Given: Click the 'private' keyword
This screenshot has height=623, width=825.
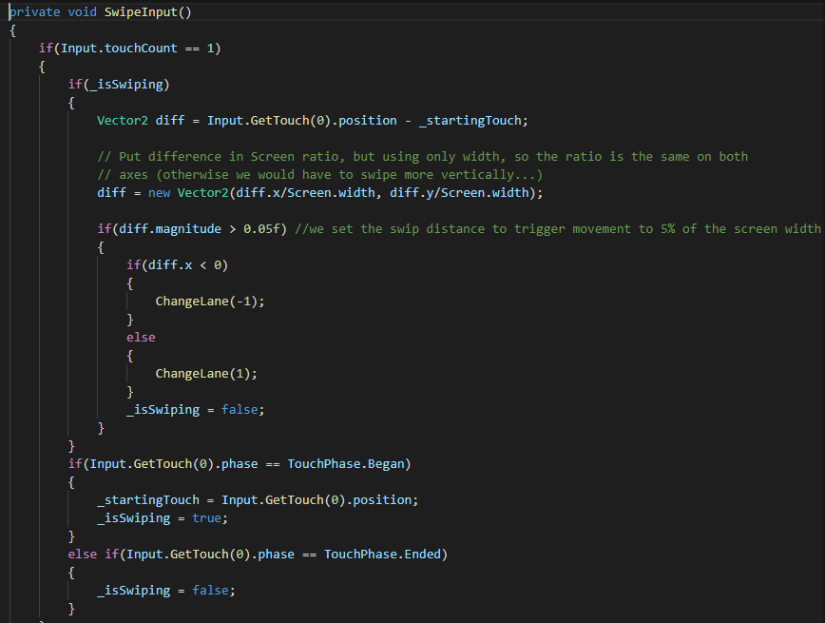Looking at the screenshot, I should (x=35, y=12).
